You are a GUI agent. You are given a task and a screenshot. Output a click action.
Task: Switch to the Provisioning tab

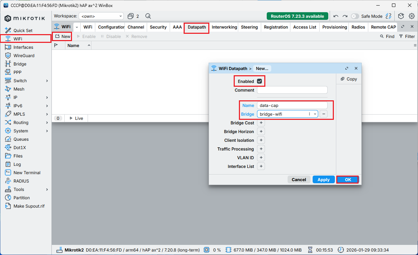(x=335, y=27)
